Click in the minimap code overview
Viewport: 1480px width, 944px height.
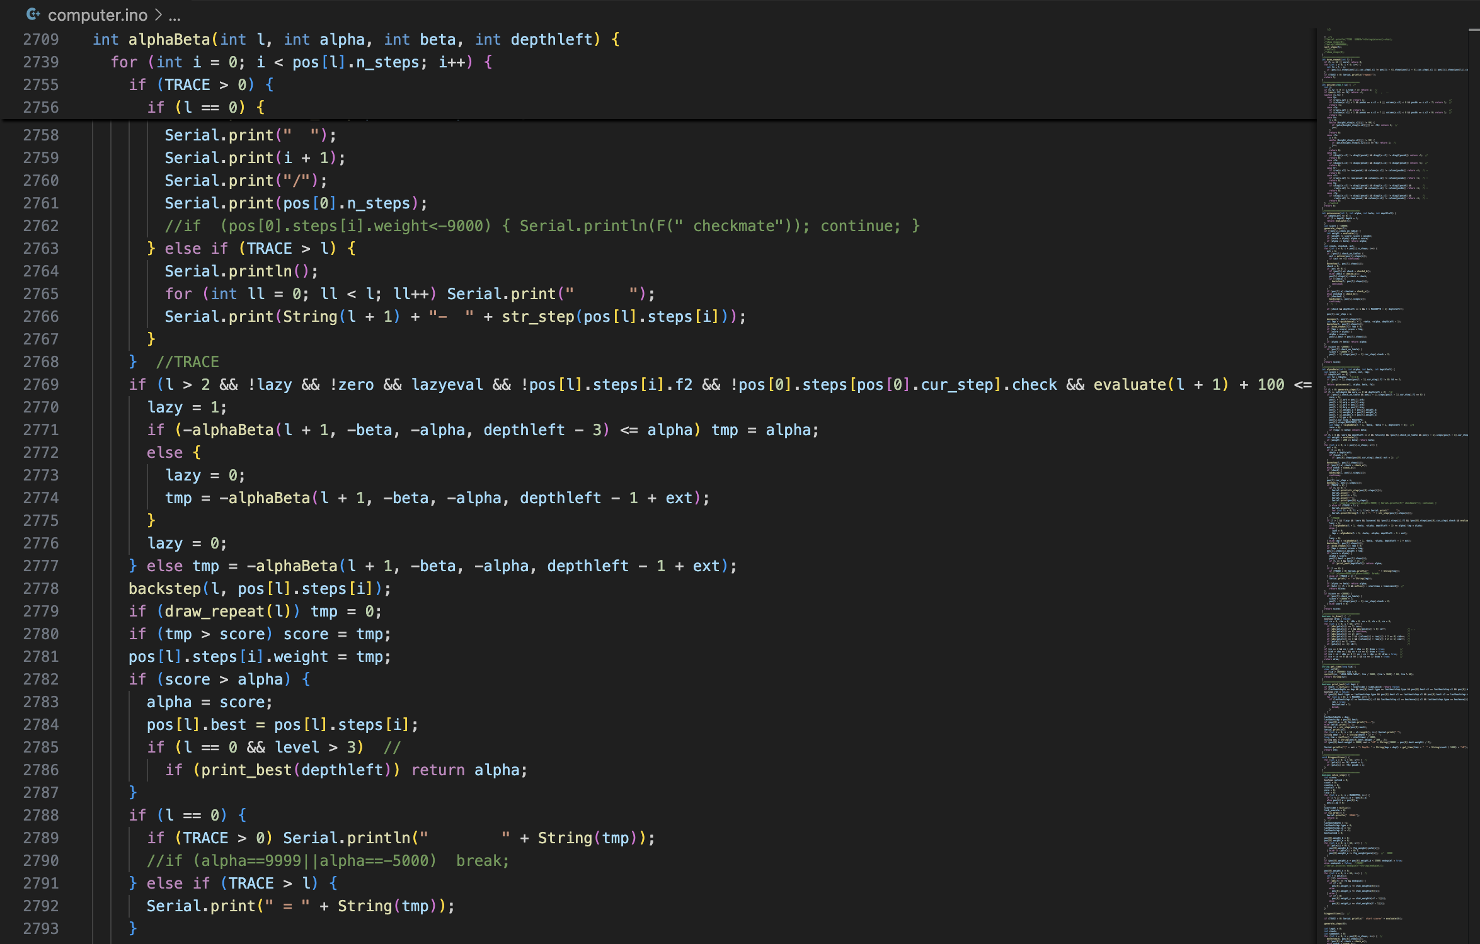(1386, 441)
